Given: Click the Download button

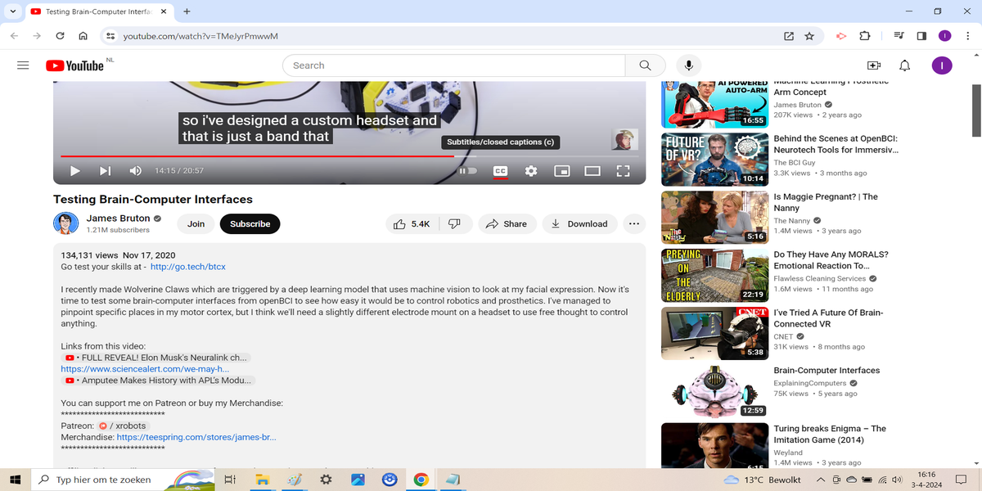Looking at the screenshot, I should click(579, 223).
